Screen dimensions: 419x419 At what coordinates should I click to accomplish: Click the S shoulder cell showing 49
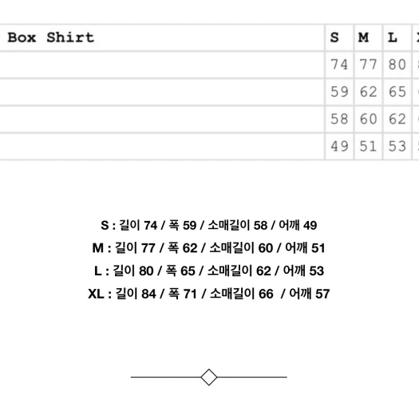pyautogui.click(x=339, y=146)
